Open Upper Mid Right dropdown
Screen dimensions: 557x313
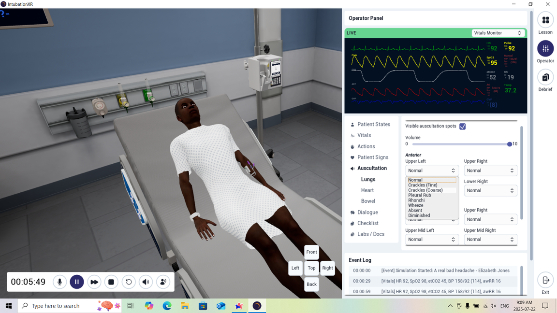tap(491, 240)
